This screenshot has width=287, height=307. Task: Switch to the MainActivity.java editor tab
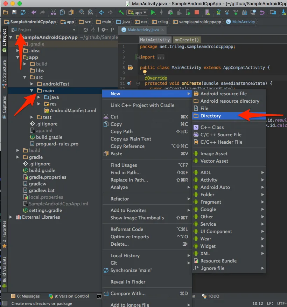click(143, 30)
